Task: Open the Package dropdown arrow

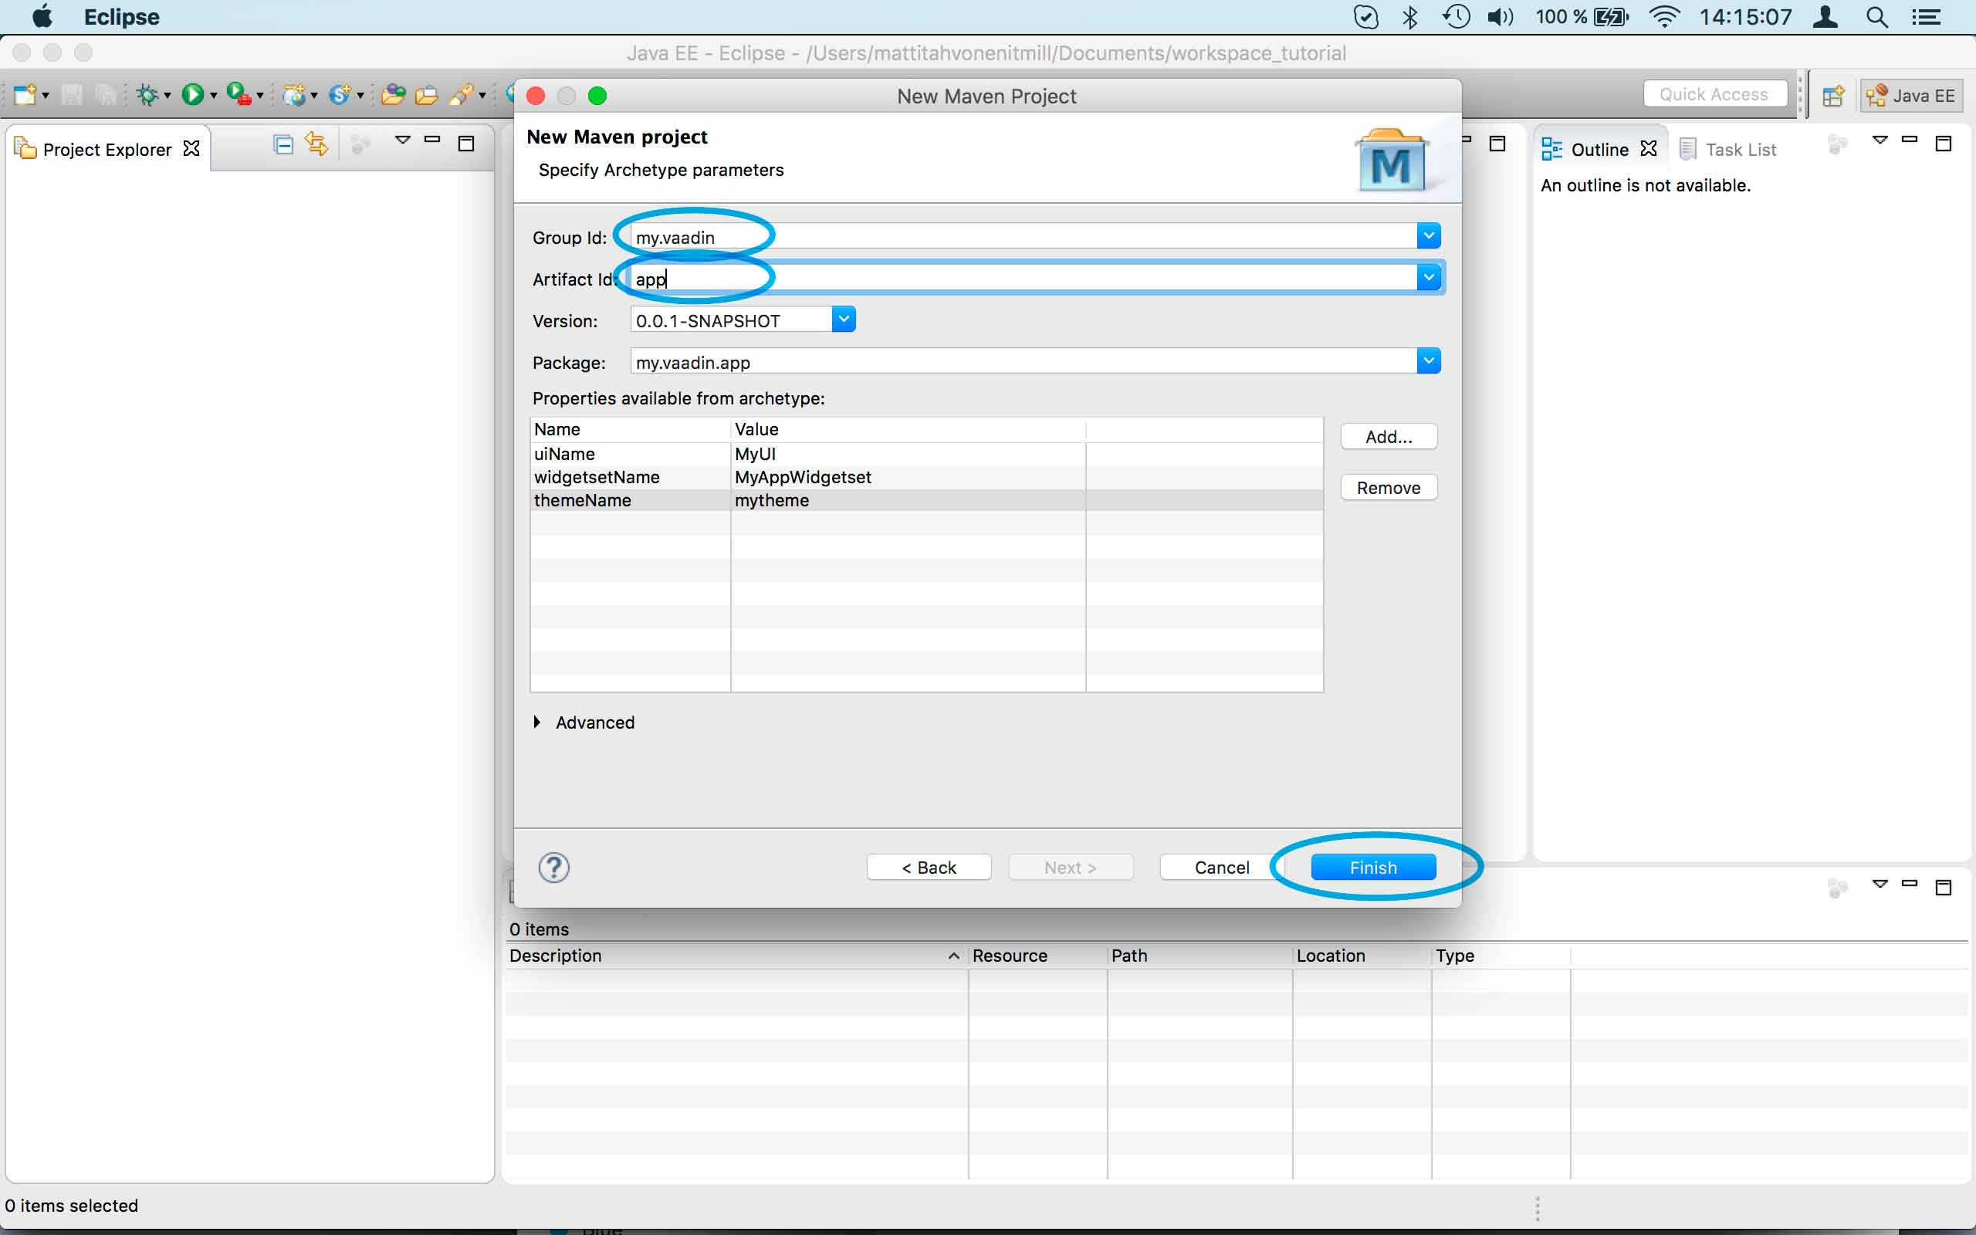Action: coord(1429,361)
